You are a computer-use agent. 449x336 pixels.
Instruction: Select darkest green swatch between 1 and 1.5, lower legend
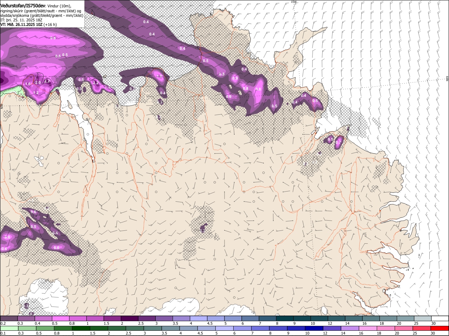[81, 328]
